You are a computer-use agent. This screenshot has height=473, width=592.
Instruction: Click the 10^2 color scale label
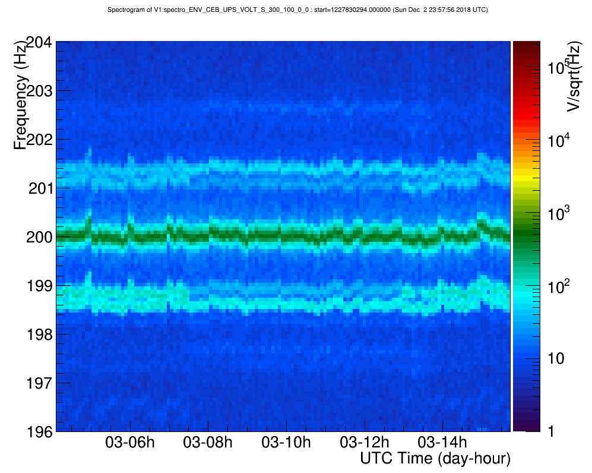(x=559, y=287)
